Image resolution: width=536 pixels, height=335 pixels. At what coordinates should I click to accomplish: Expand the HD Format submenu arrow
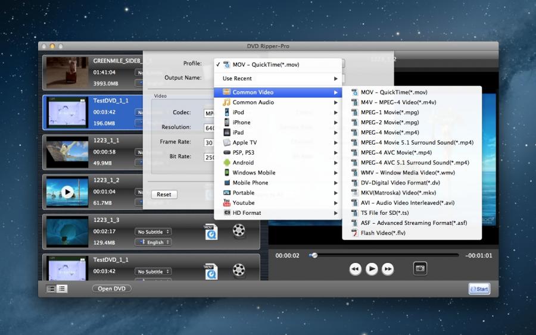point(336,213)
